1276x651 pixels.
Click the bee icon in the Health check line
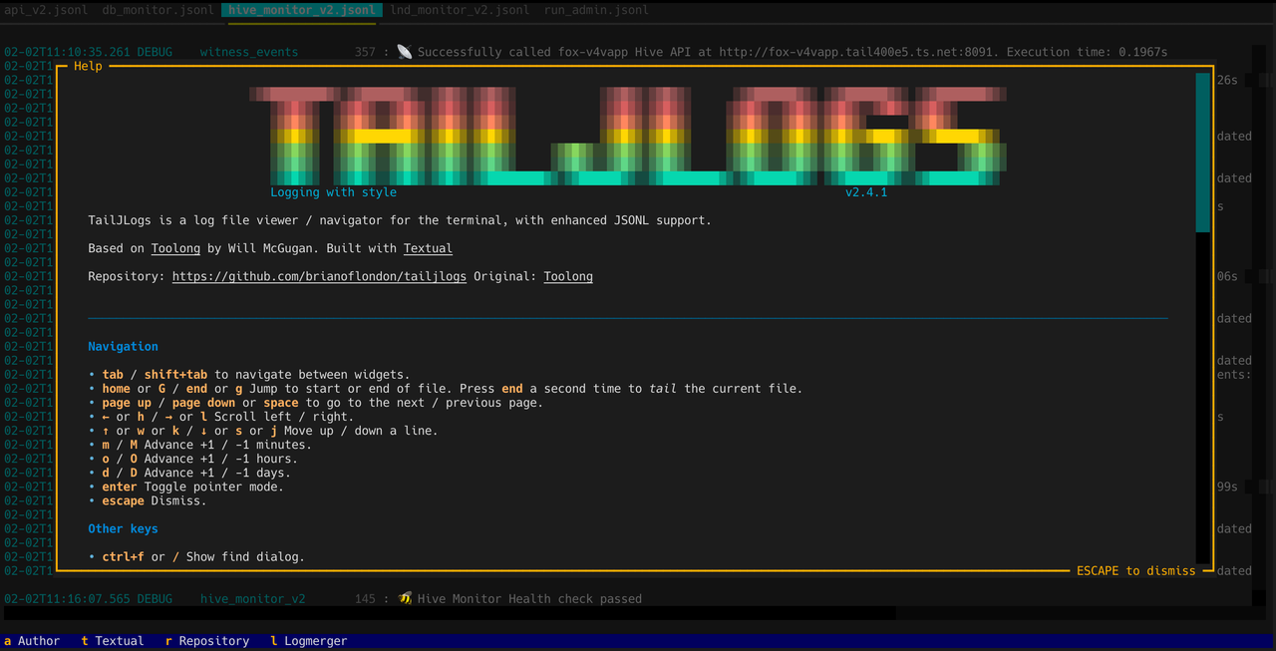[405, 599]
